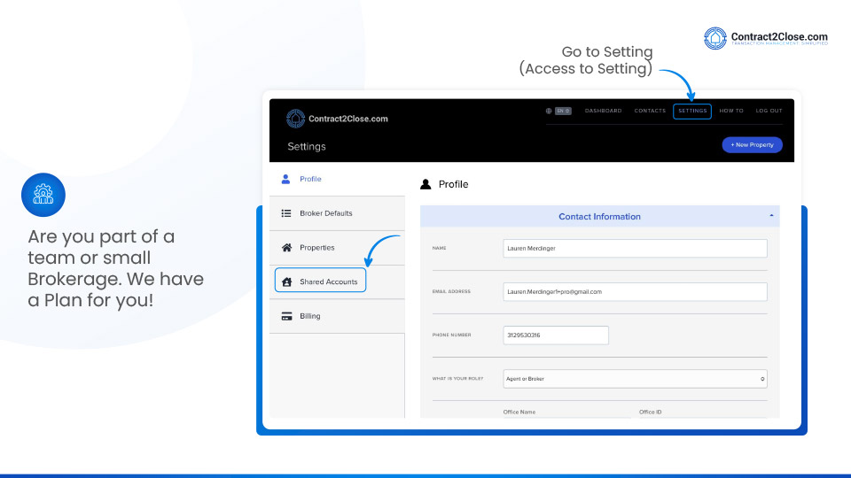The image size is (851, 478).
Task: Select Settings in the top navigation
Action: coord(692,111)
